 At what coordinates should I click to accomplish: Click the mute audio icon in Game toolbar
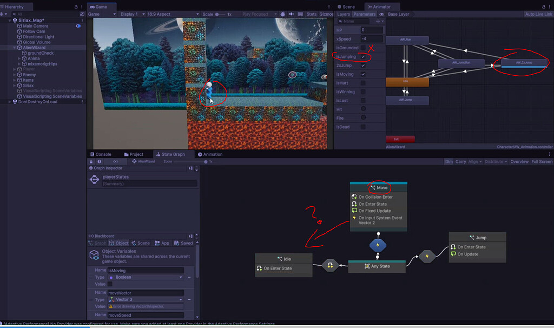tap(292, 14)
